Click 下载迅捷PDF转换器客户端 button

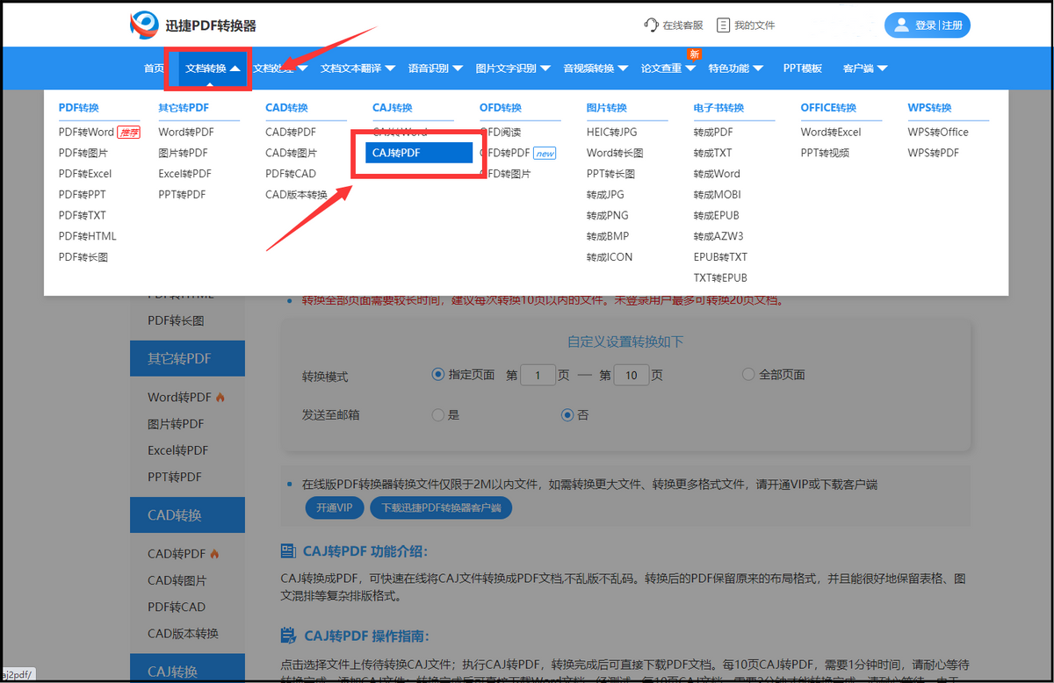pos(441,507)
